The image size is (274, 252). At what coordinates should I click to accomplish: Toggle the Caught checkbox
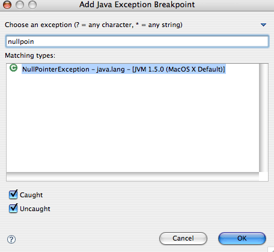(13, 194)
